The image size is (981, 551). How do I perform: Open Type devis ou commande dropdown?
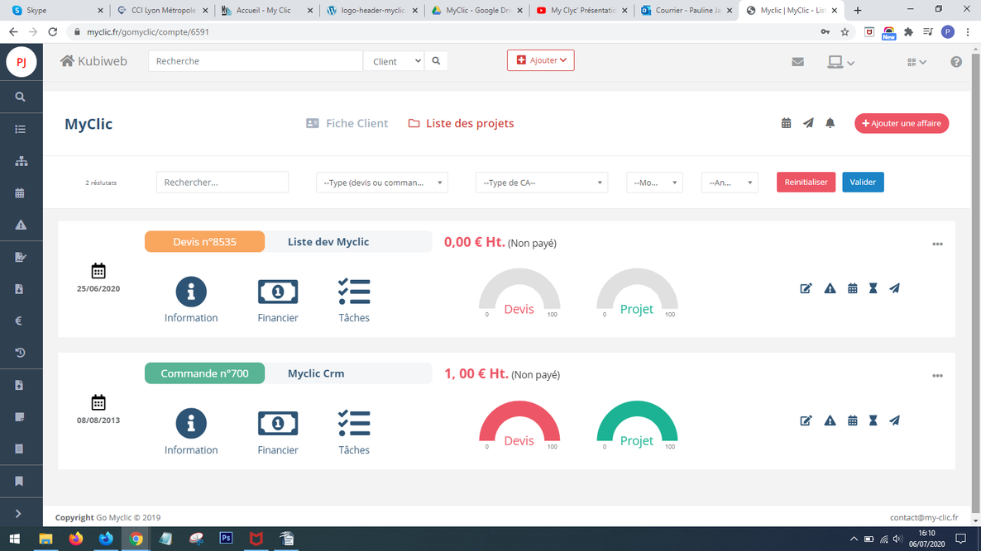click(382, 183)
